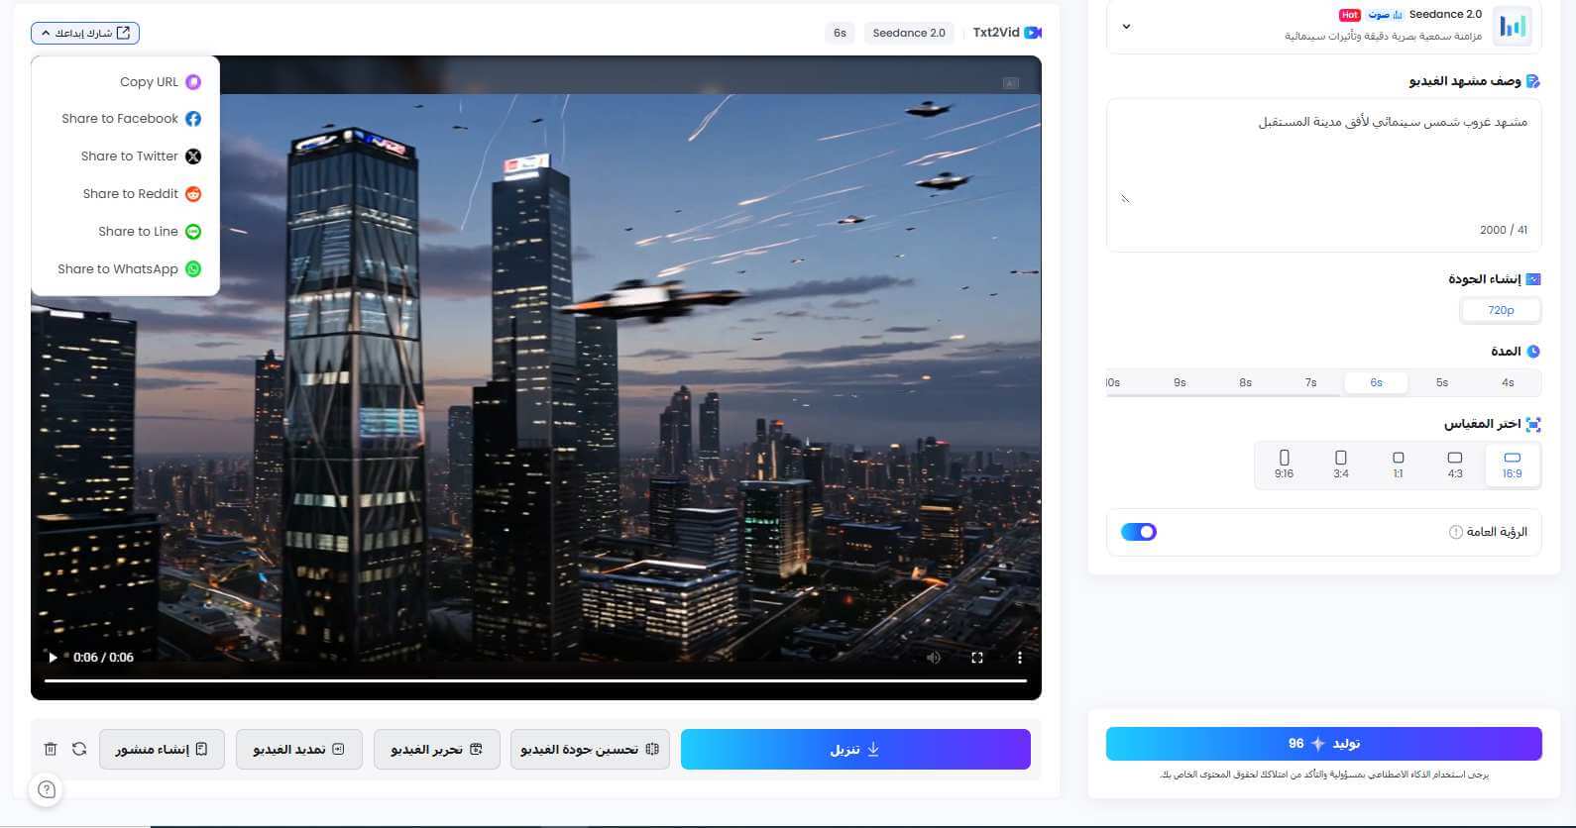
Task: Expand the Seedance 2.0 model selector
Action: tap(1126, 27)
